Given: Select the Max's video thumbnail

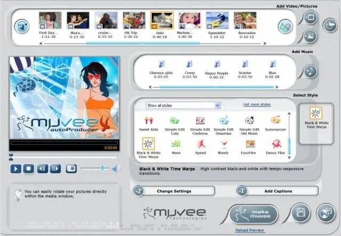Looking at the screenshot, I should [78, 25].
